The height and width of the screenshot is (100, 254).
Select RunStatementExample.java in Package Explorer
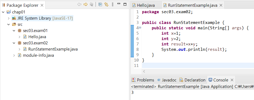pos(53,49)
